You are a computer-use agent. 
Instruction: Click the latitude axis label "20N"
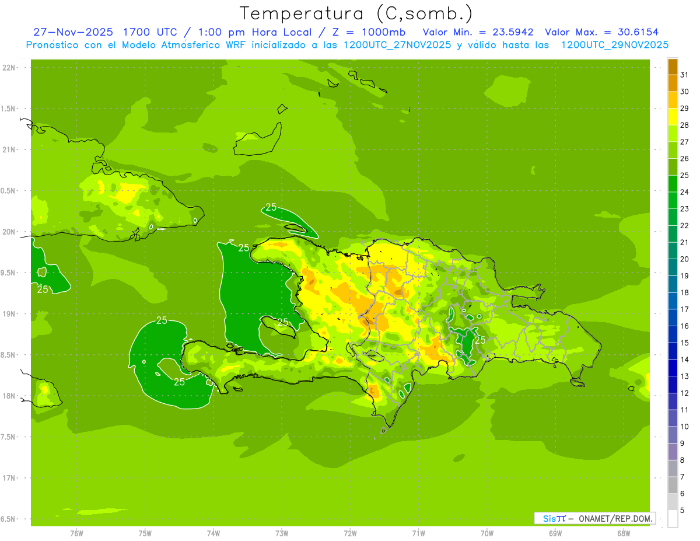click(x=9, y=232)
